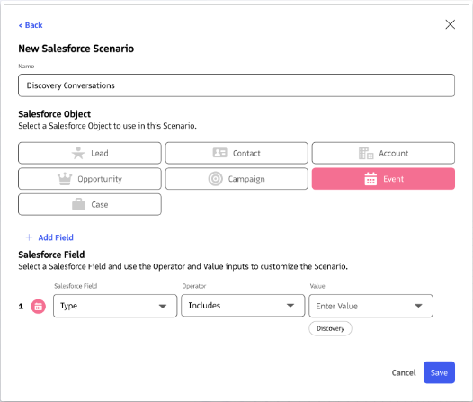Open the Enter Value dropdown
This screenshot has height=402, width=473.
[371, 306]
